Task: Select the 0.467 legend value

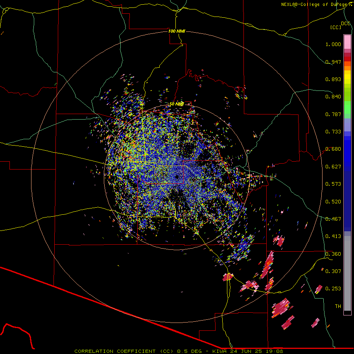Action: tap(333, 219)
